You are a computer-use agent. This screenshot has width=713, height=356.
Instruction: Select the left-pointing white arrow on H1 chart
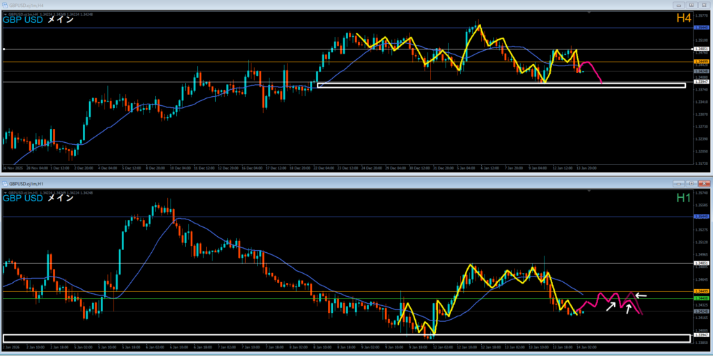tap(641, 295)
